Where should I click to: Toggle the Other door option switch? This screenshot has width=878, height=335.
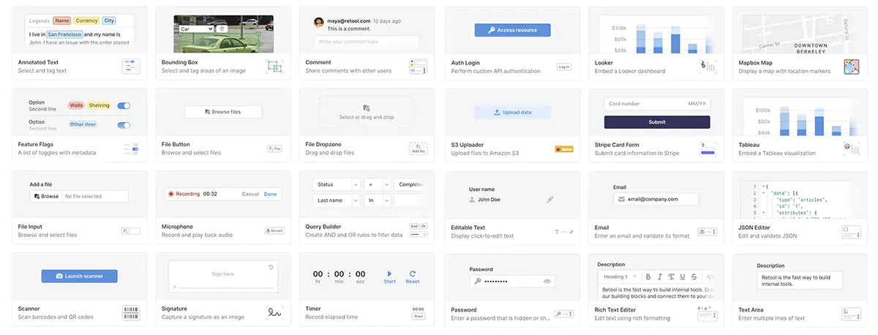click(x=124, y=124)
